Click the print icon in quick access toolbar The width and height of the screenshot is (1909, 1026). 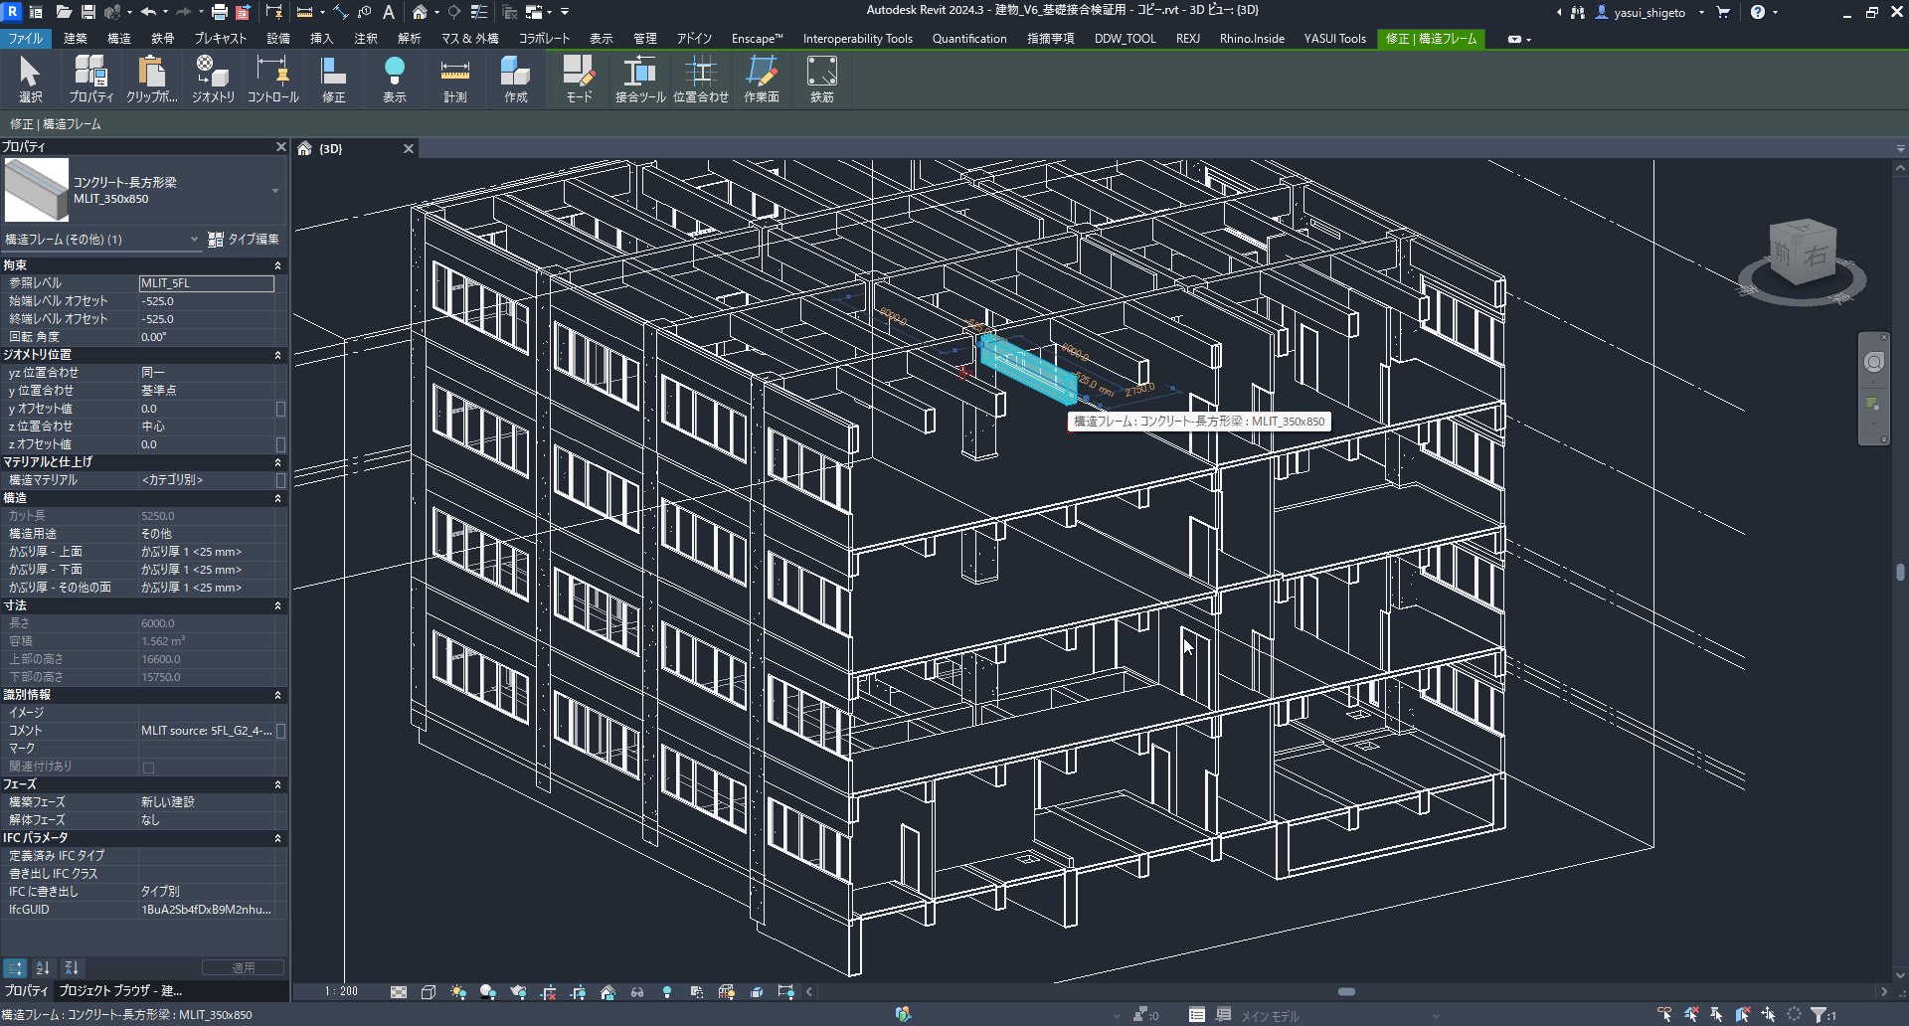coord(219,12)
